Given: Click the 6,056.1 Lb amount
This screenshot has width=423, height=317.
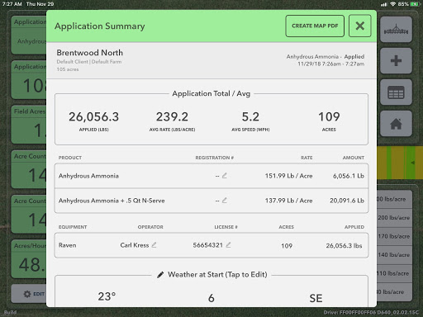Looking at the screenshot, I should (x=349, y=176).
